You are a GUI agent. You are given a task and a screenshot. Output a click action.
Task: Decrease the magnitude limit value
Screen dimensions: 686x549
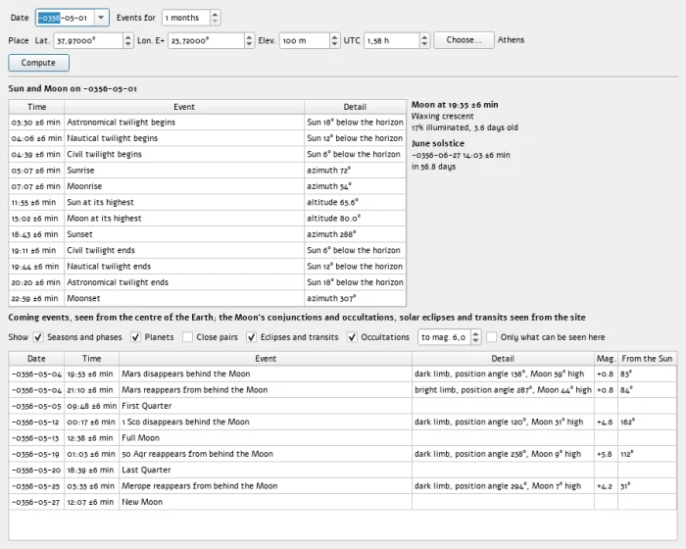coord(475,340)
